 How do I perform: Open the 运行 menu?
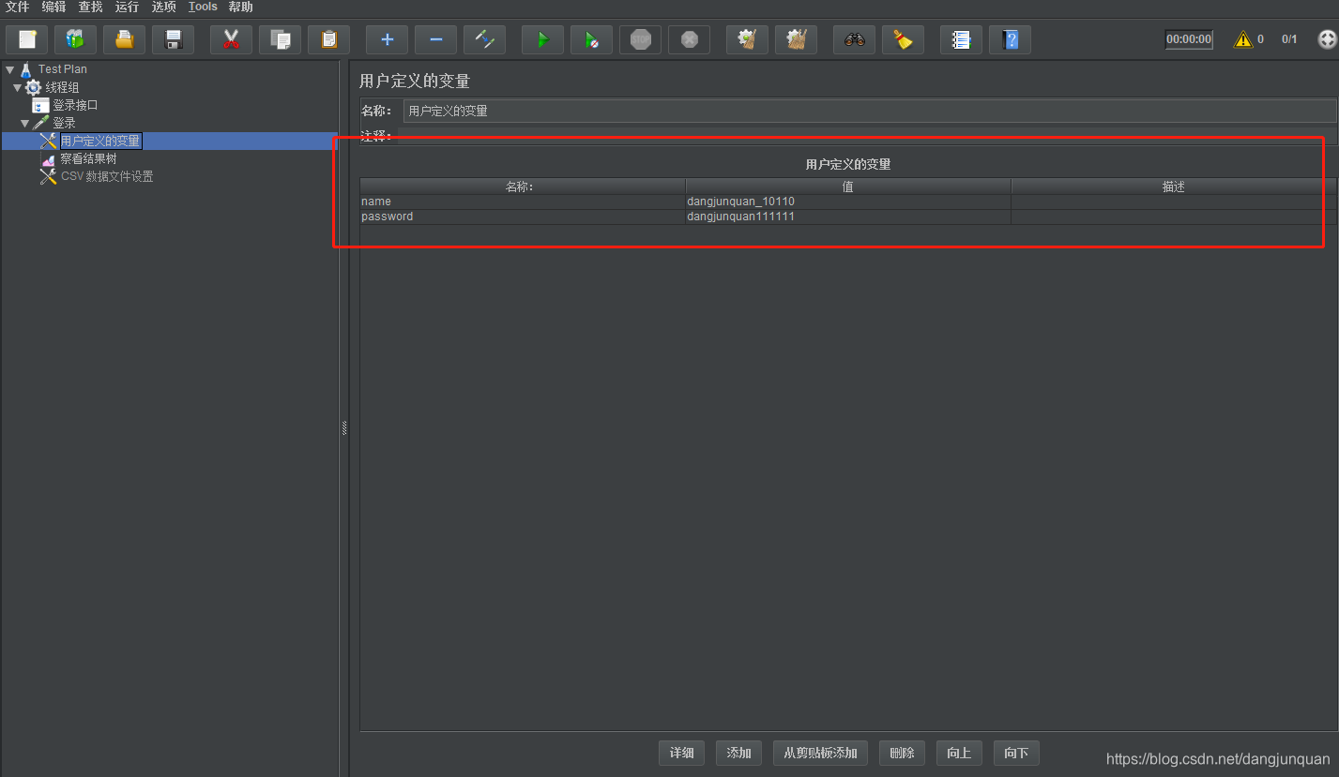(127, 7)
